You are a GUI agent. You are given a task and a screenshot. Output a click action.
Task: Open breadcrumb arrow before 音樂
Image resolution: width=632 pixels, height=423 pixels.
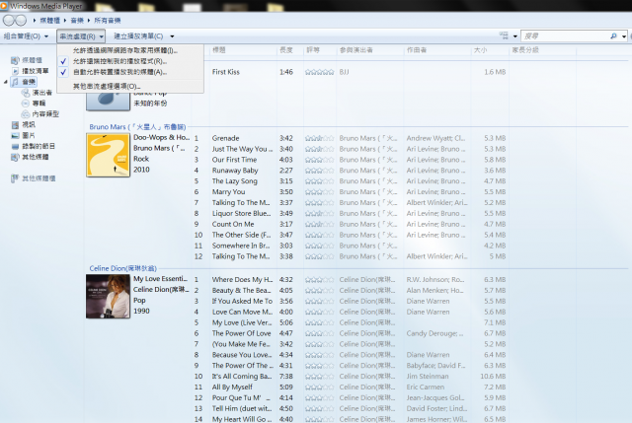coord(65,20)
